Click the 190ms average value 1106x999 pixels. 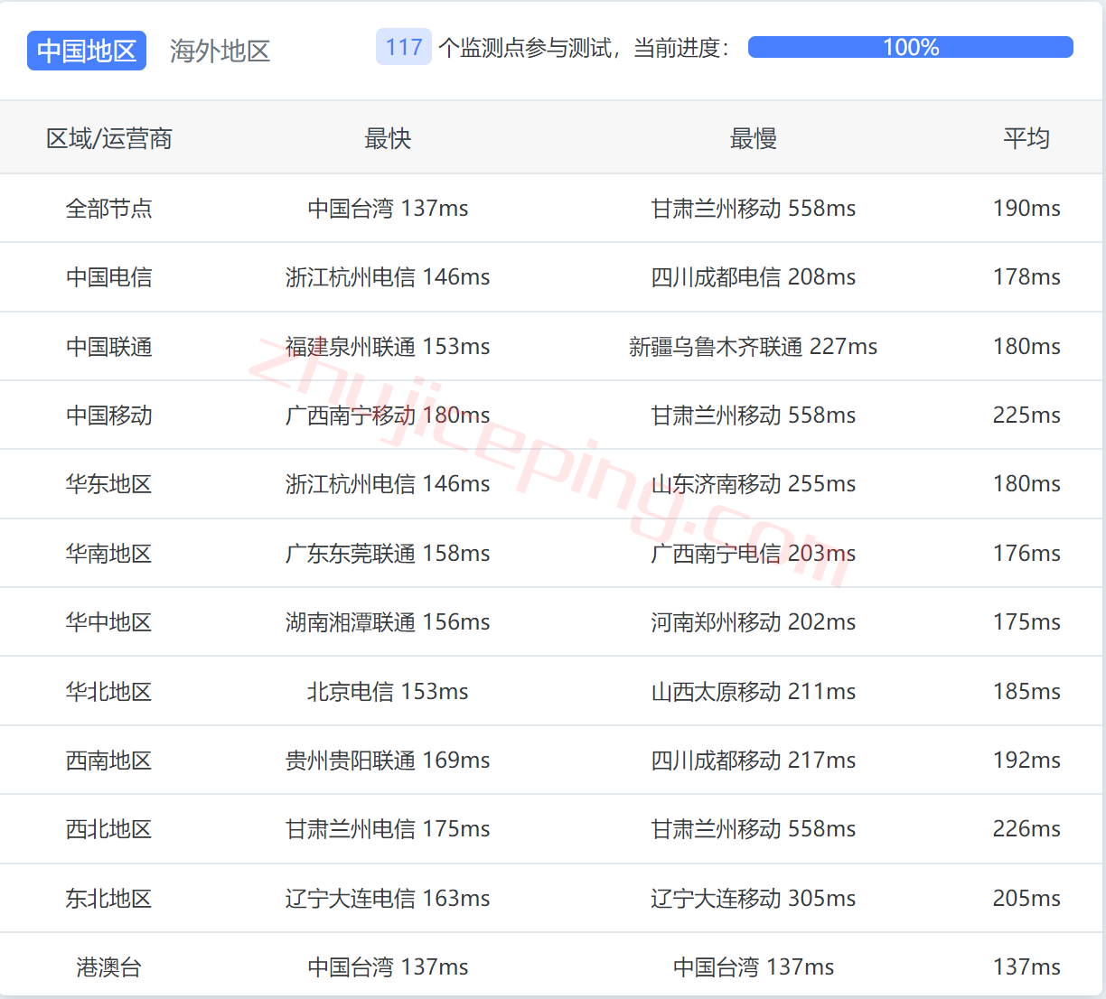(x=1026, y=208)
